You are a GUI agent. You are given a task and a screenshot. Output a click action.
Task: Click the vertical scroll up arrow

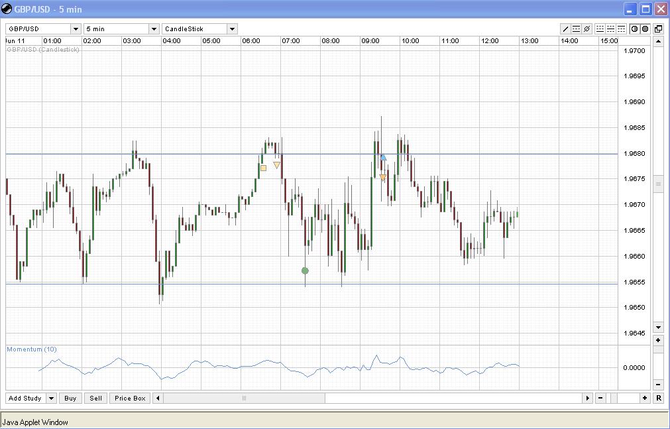pos(659,41)
